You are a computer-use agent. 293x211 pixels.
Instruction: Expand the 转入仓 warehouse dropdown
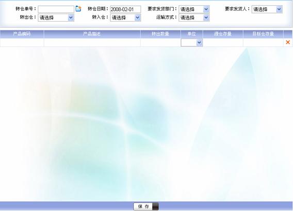click(125, 17)
